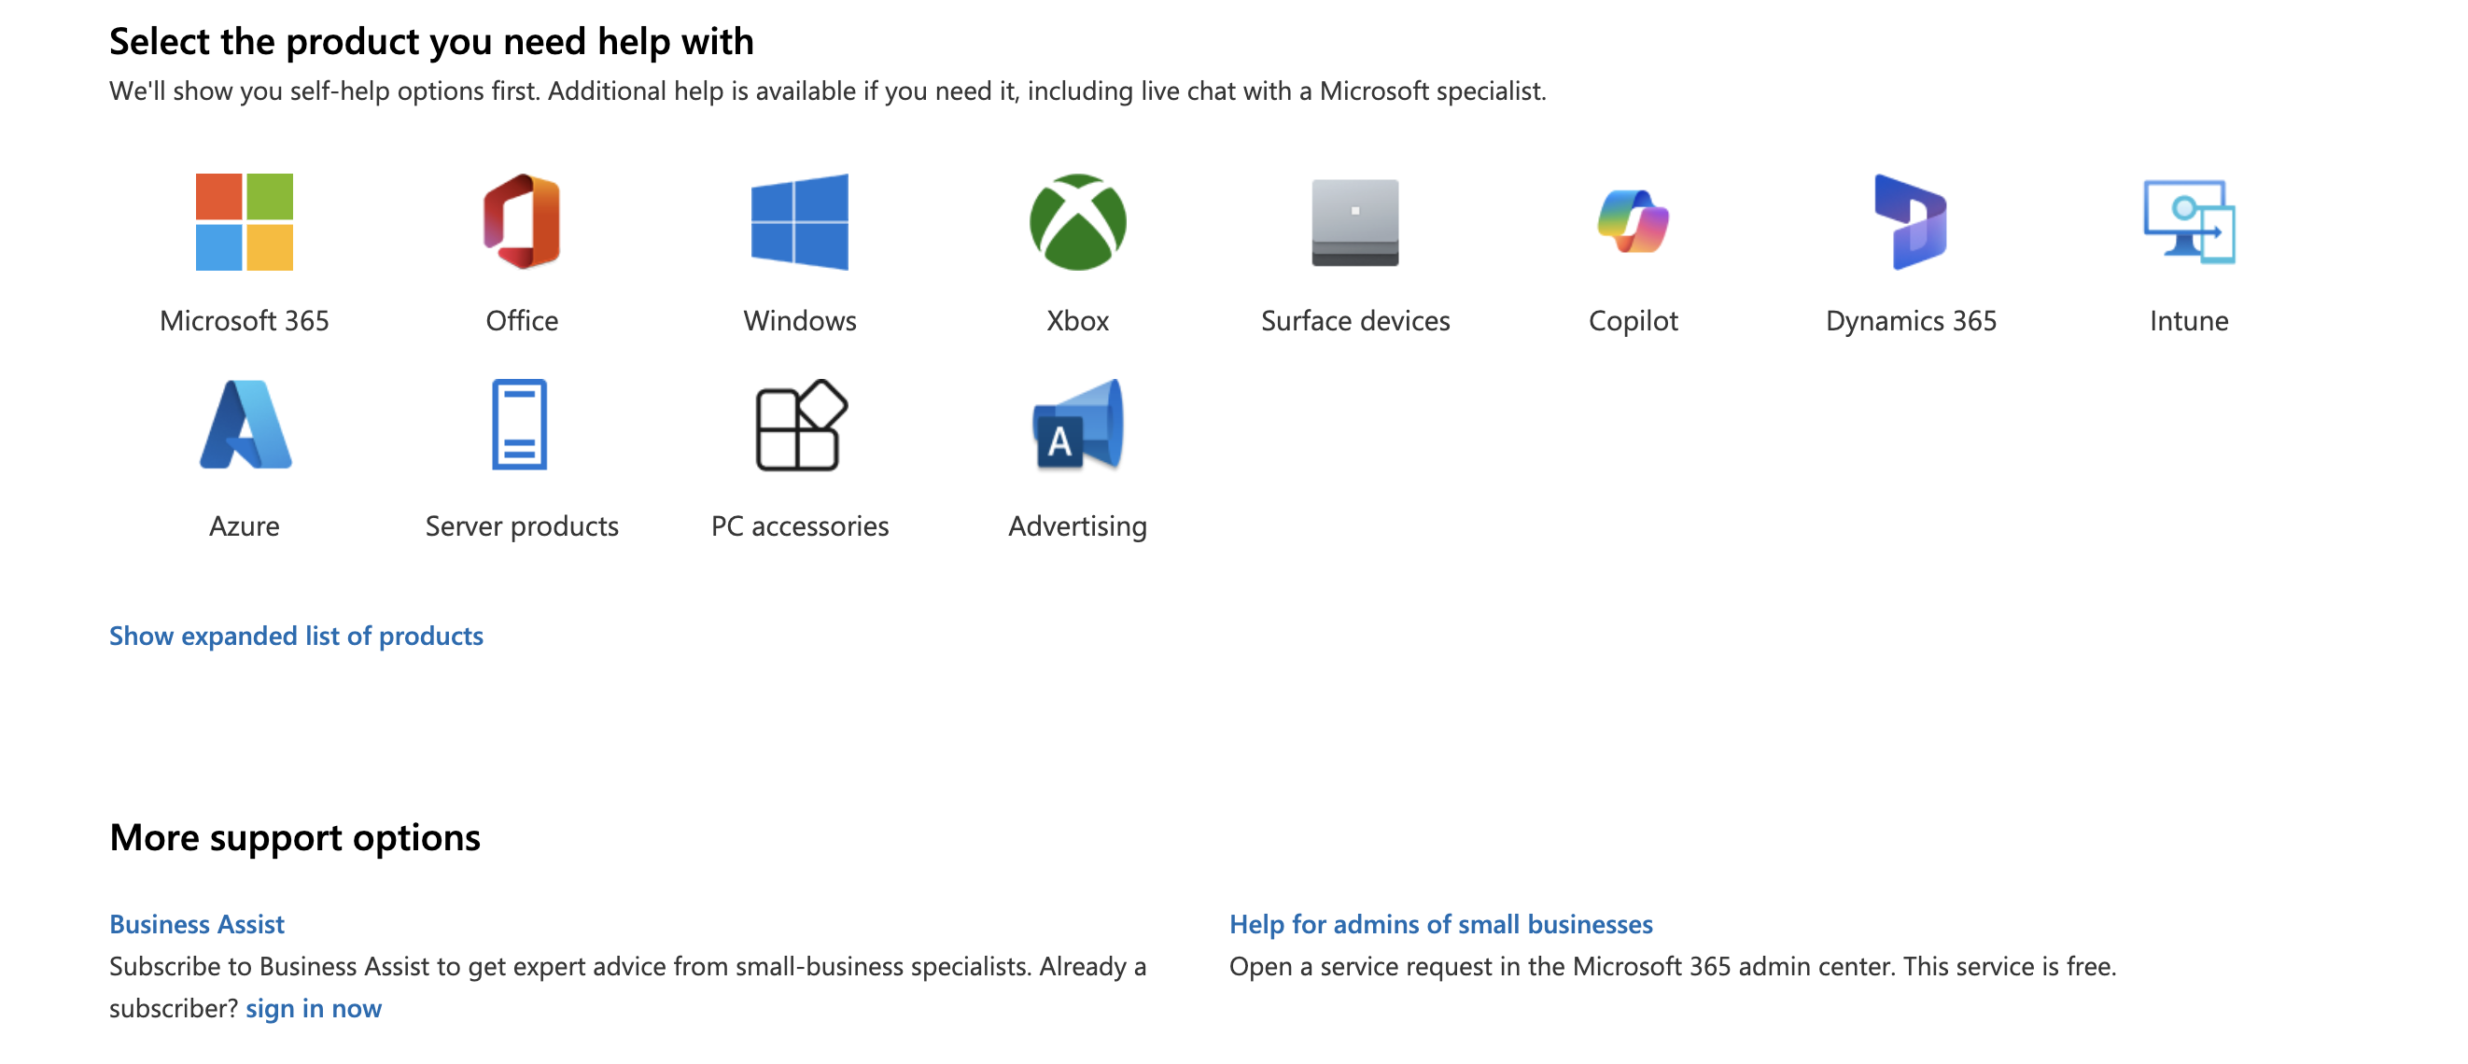This screenshot has height=1064, width=2468.
Task: Open the Business Assist link
Action: pos(196,924)
